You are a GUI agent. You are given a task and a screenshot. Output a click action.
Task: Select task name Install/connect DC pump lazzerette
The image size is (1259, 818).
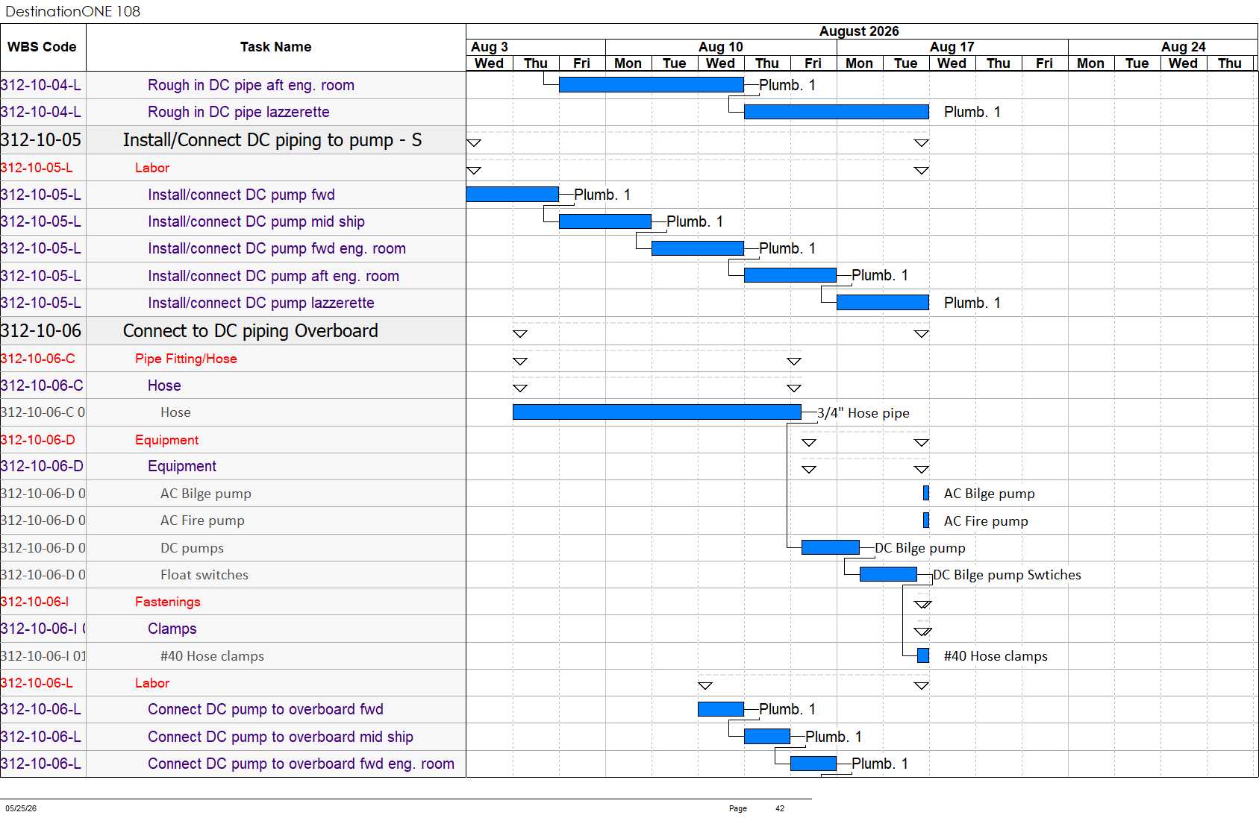click(261, 303)
